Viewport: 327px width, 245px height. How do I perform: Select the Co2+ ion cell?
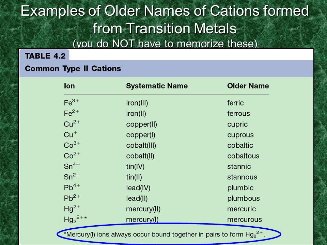[72, 156]
